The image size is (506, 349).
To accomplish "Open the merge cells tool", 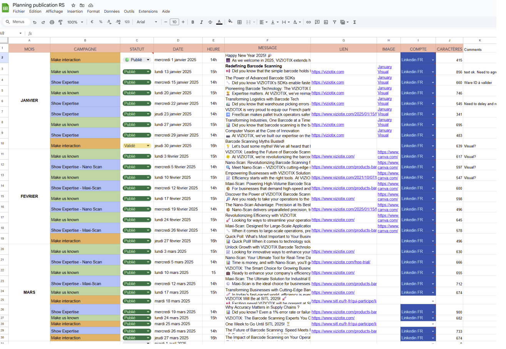I will [x=249, y=22].
